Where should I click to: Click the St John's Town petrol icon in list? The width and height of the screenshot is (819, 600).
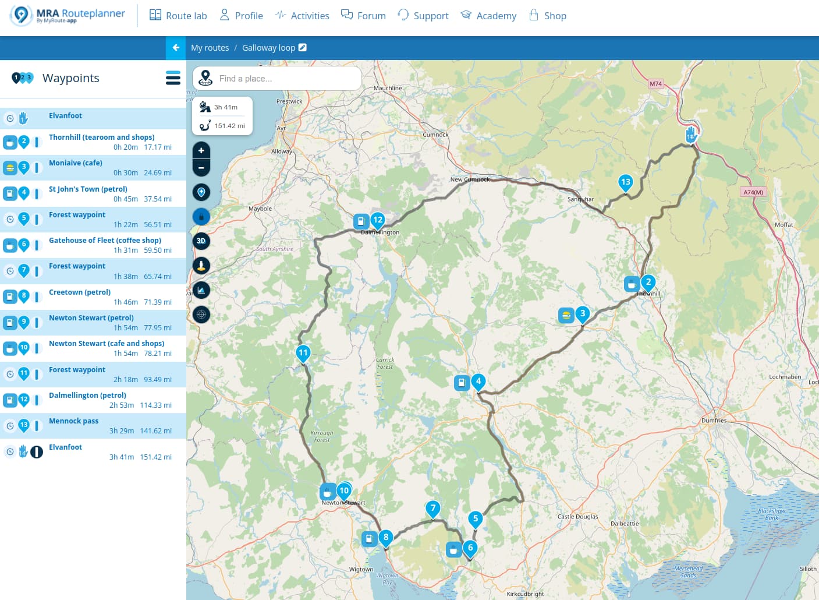tap(9, 193)
